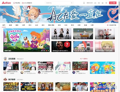Screen dimensions: 120x92
Task: Open the bearded man question-mark video
Action: tap(61, 47)
